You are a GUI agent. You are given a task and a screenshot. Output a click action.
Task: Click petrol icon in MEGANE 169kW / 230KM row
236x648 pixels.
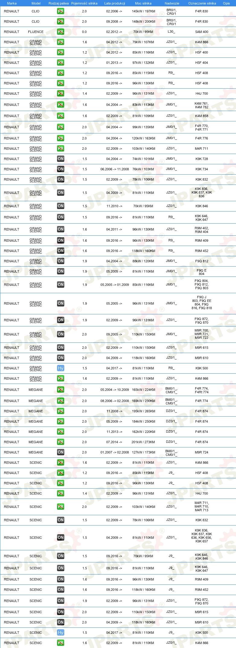(60, 401)
